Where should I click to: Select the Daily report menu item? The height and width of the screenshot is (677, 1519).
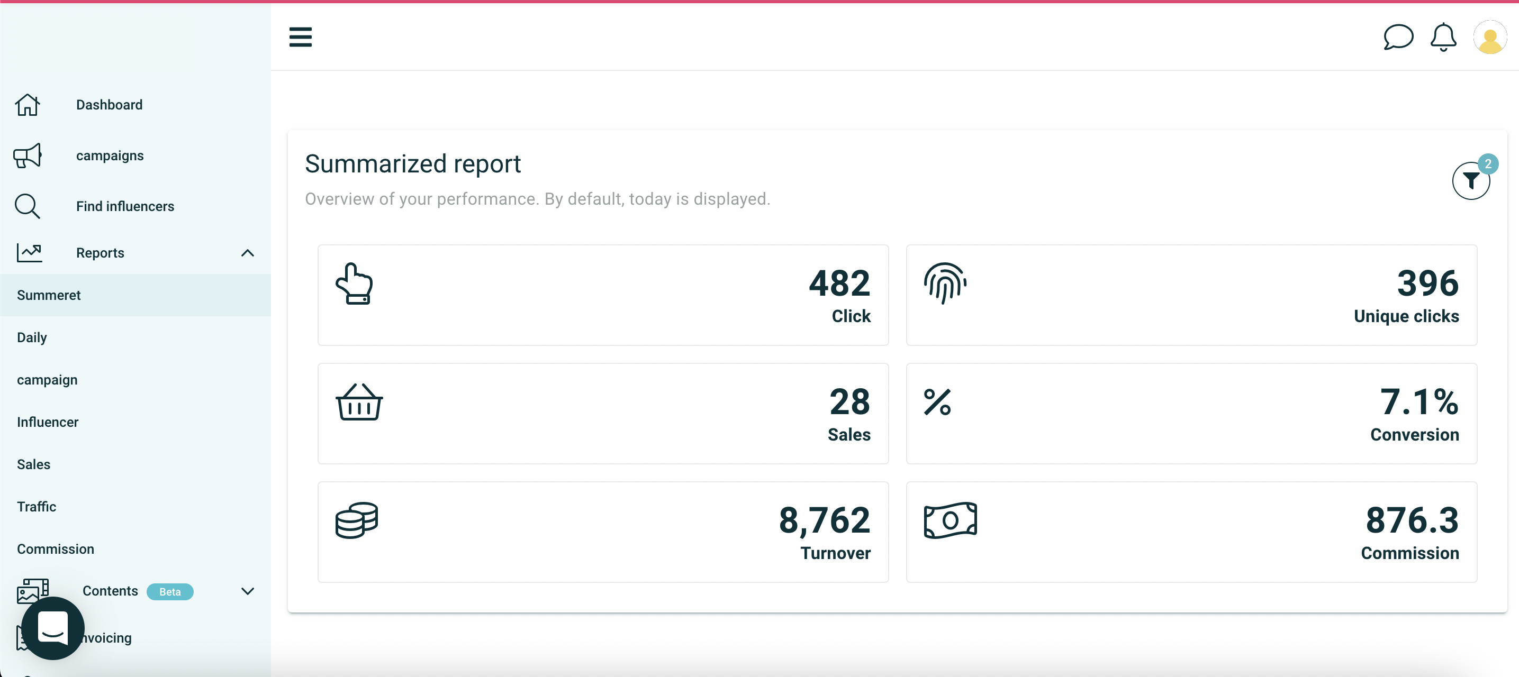(32, 337)
